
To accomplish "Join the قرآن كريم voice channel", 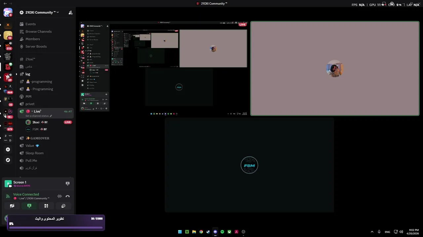I will 46,168.
